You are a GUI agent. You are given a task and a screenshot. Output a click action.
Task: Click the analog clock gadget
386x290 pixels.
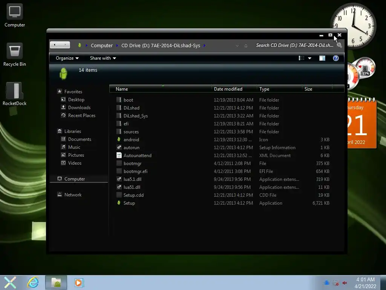353,26
